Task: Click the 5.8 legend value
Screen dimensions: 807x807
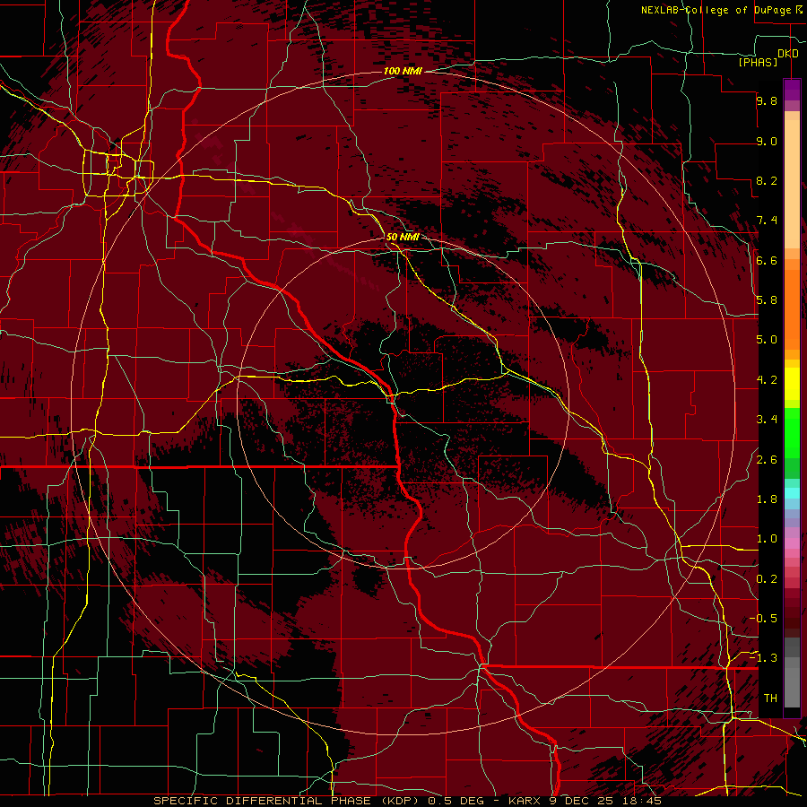Action: point(767,300)
